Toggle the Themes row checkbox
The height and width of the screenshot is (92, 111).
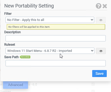pyautogui.click(x=93, y=91)
